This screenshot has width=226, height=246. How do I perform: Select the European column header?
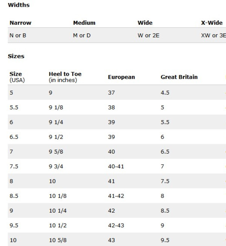(121, 77)
